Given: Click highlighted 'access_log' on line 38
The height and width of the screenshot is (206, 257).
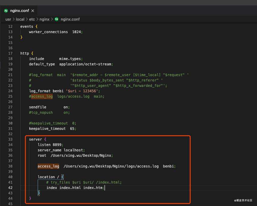Looking at the screenshot, I should [x=48, y=166].
